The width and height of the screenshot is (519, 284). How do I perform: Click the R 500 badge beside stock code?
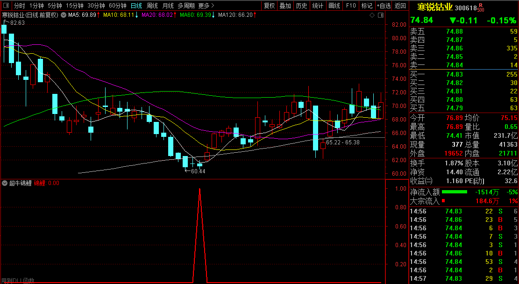[480, 7]
